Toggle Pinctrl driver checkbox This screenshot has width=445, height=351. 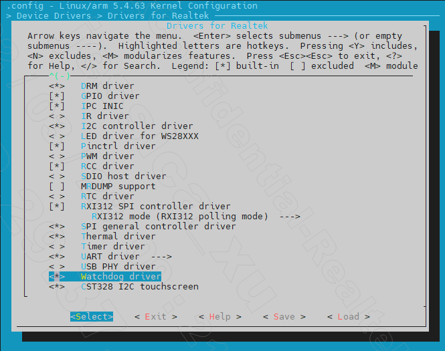tap(57, 146)
